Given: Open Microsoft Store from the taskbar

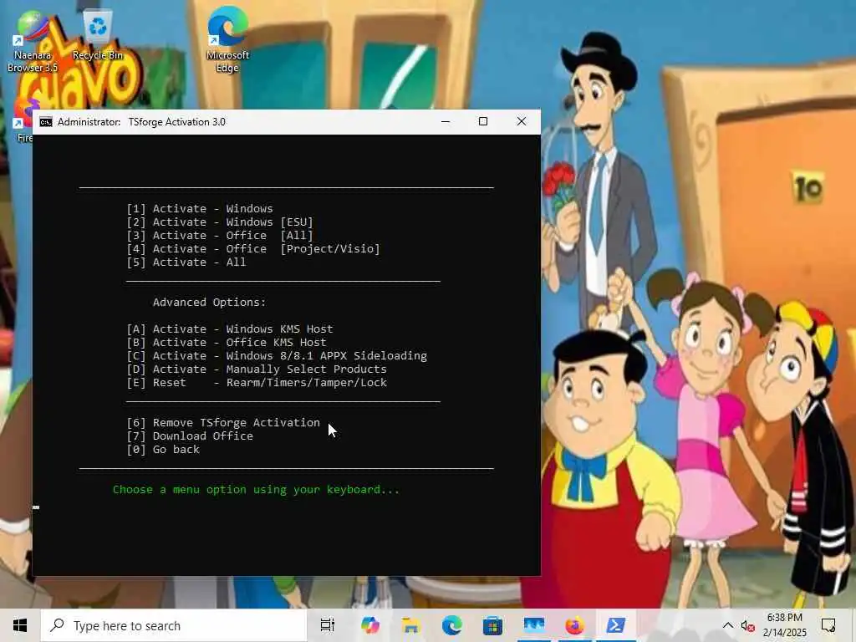Looking at the screenshot, I should pos(492,625).
